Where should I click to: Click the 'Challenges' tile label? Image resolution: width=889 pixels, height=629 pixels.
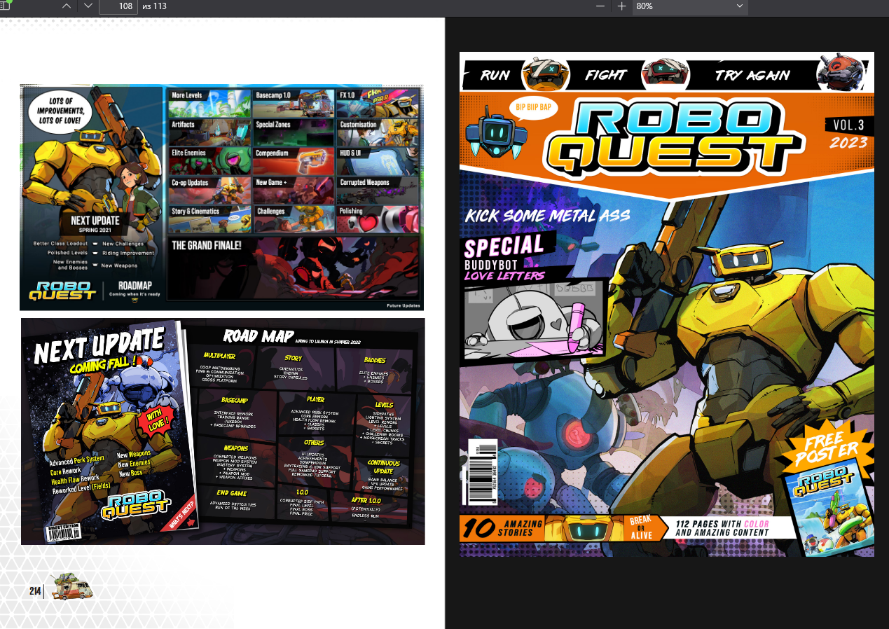tap(270, 211)
